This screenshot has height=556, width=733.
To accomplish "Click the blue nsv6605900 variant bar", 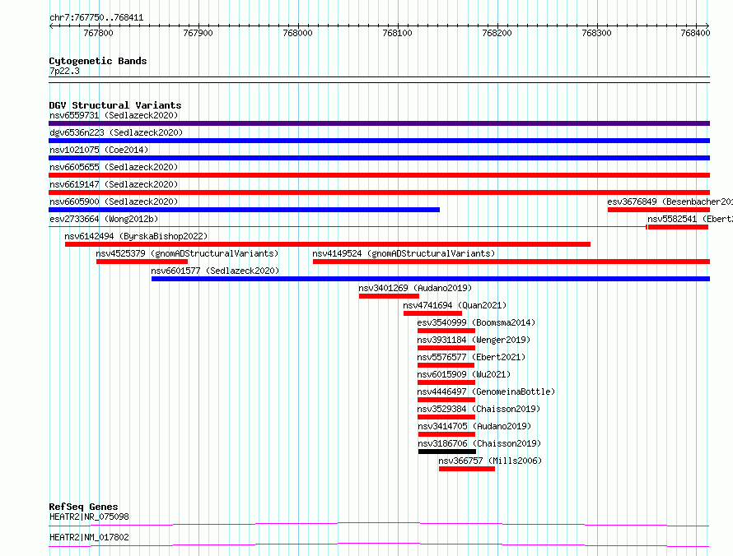I will [x=244, y=210].
